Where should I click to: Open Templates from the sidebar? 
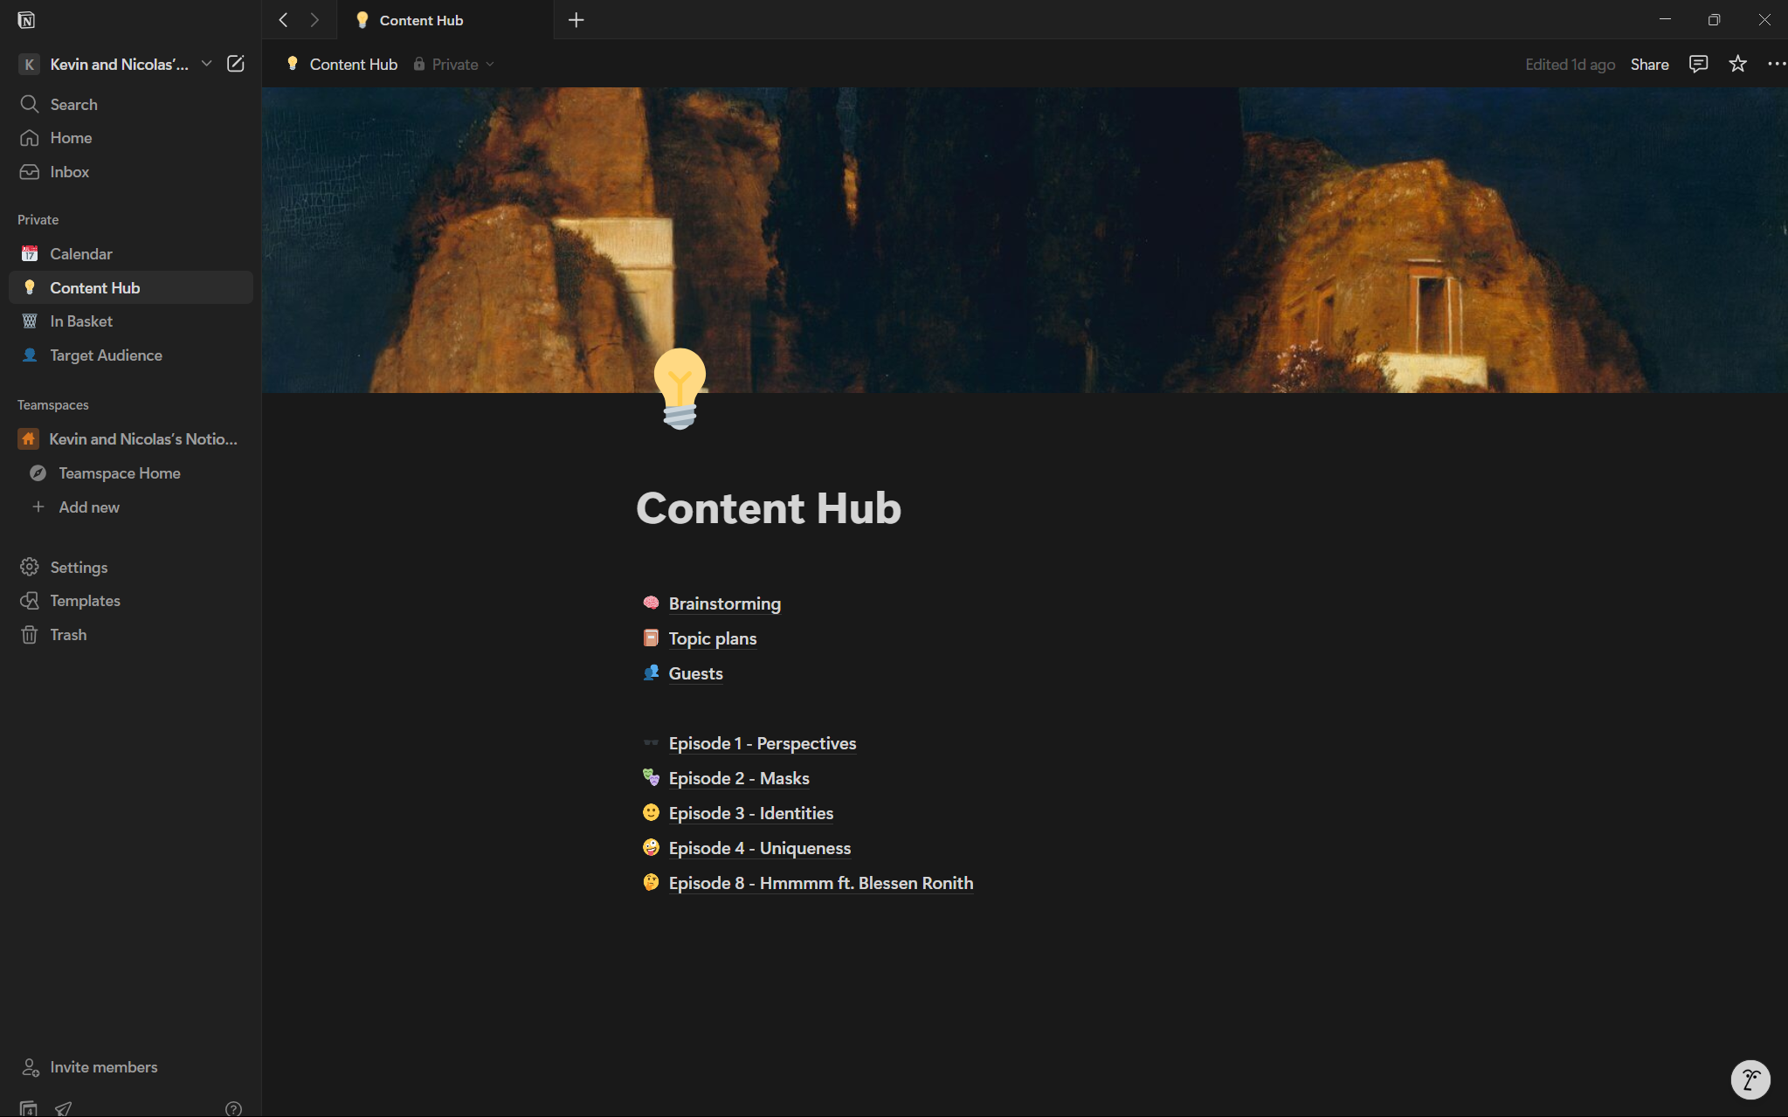[x=131, y=601]
